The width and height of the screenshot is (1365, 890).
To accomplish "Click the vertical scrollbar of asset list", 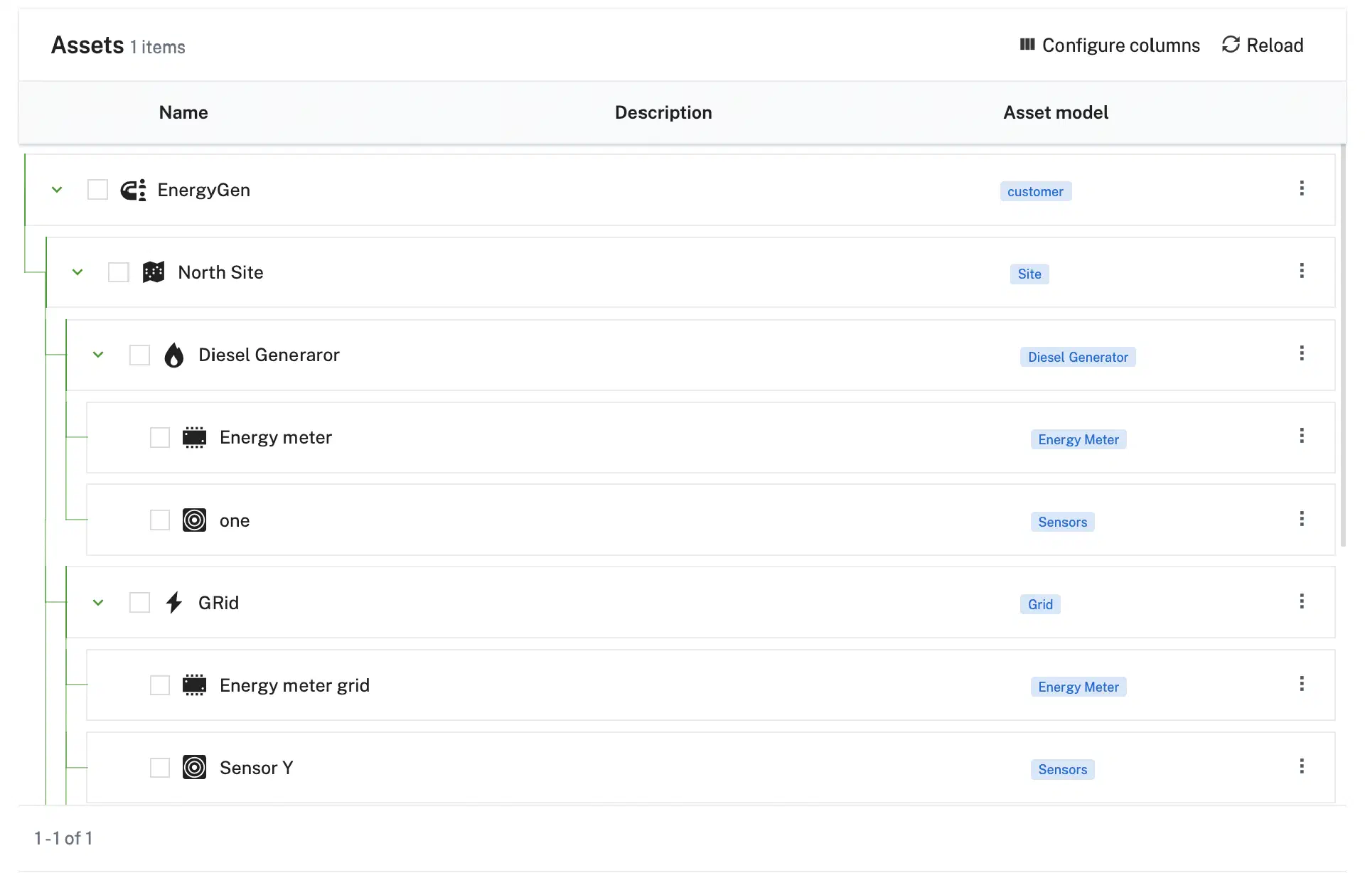I will click(1342, 345).
